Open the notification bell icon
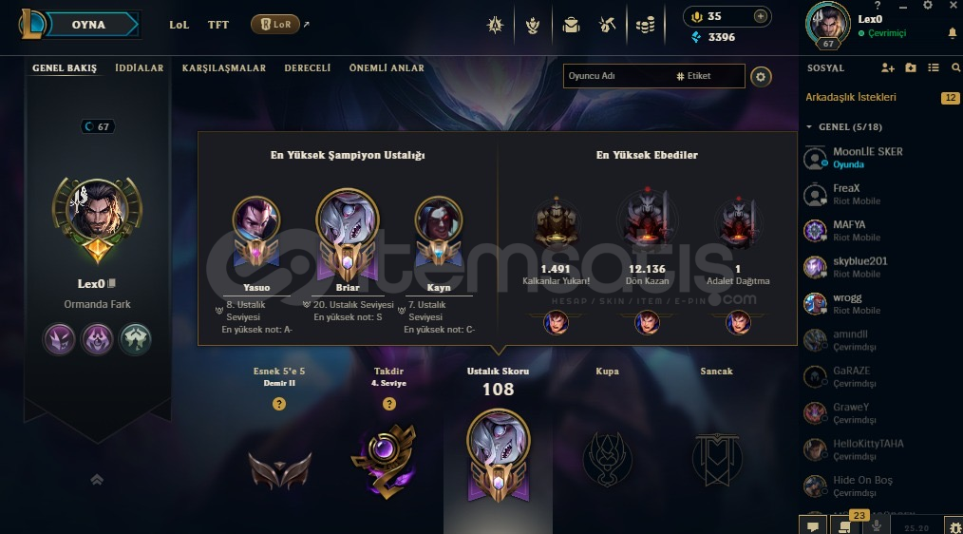The image size is (963, 534). 952,33
